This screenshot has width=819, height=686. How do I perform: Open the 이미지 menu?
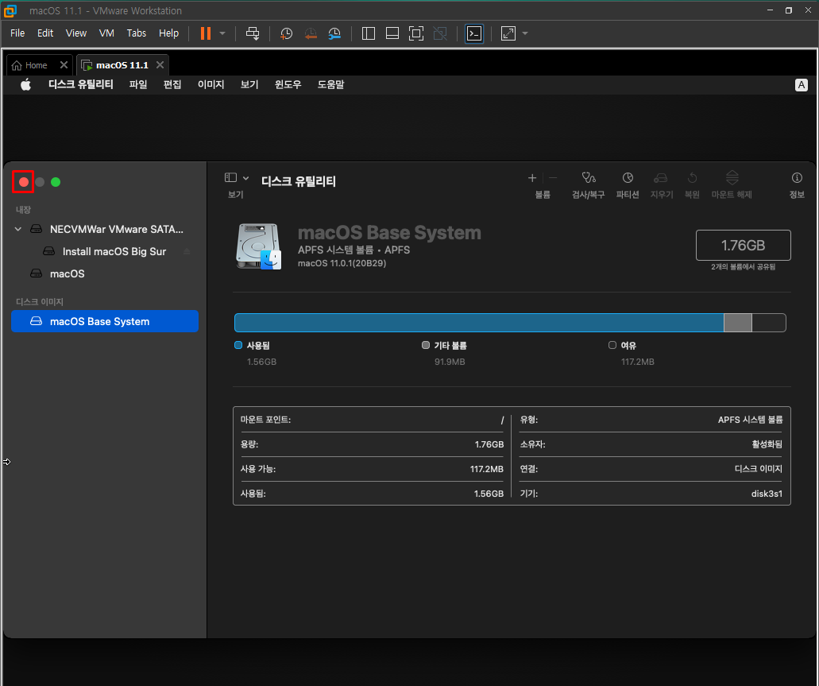tap(211, 85)
